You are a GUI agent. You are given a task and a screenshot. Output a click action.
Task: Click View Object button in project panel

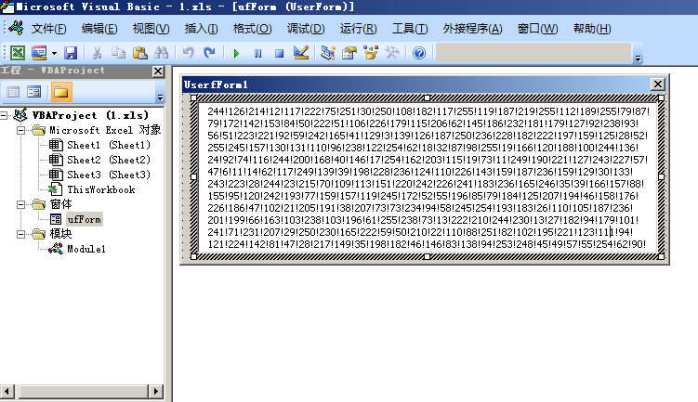34,91
